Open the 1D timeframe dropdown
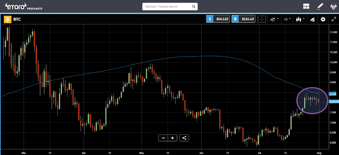The image size is (339, 155). tap(287, 19)
